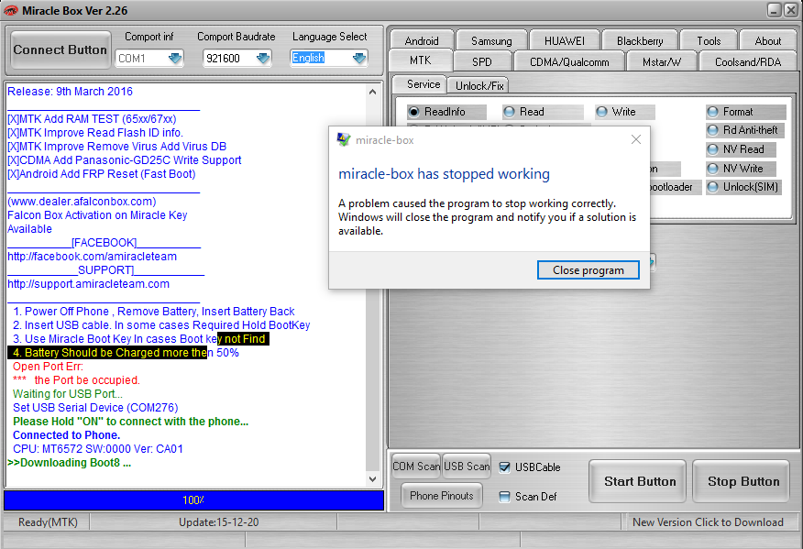Click the Start Button
Screen dimensions: 803x549
click(x=639, y=481)
